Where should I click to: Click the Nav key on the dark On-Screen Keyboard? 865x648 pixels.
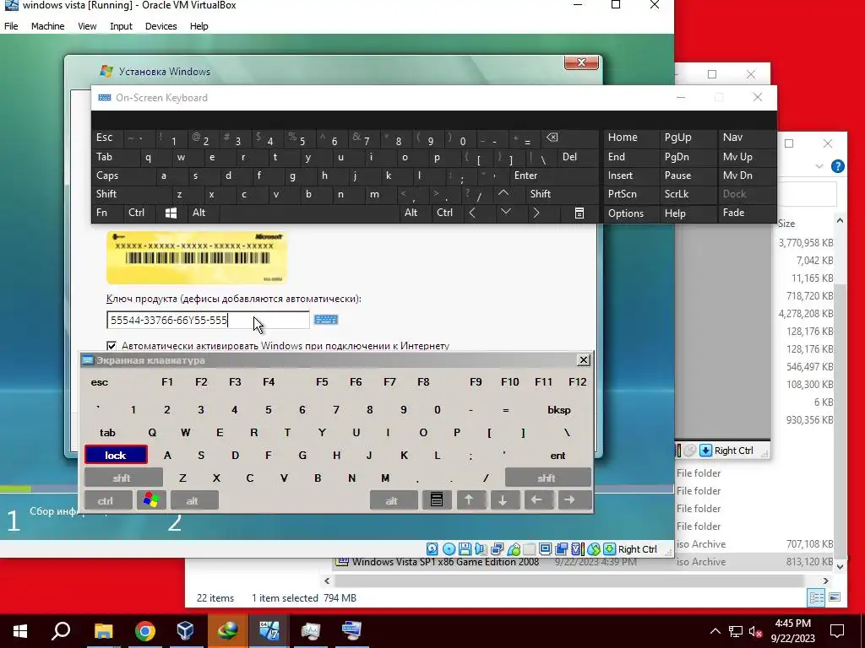click(732, 138)
